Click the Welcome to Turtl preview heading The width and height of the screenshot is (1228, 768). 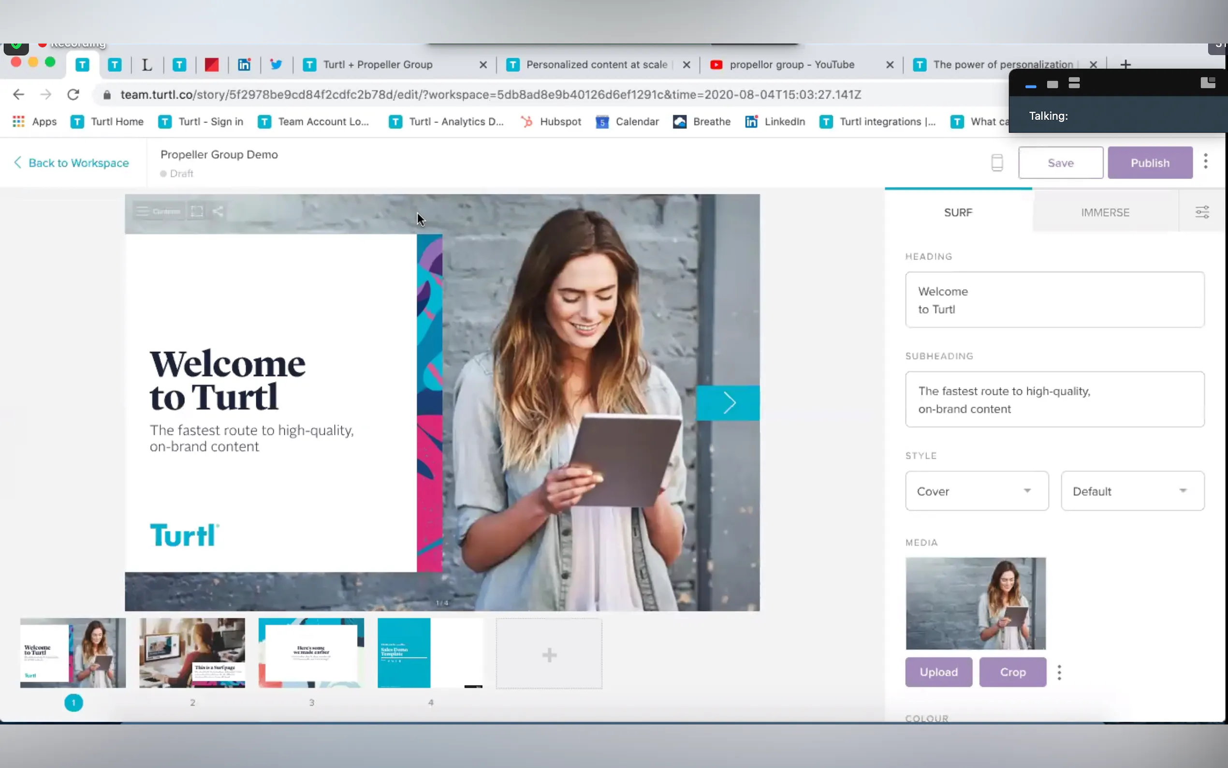[x=227, y=380]
